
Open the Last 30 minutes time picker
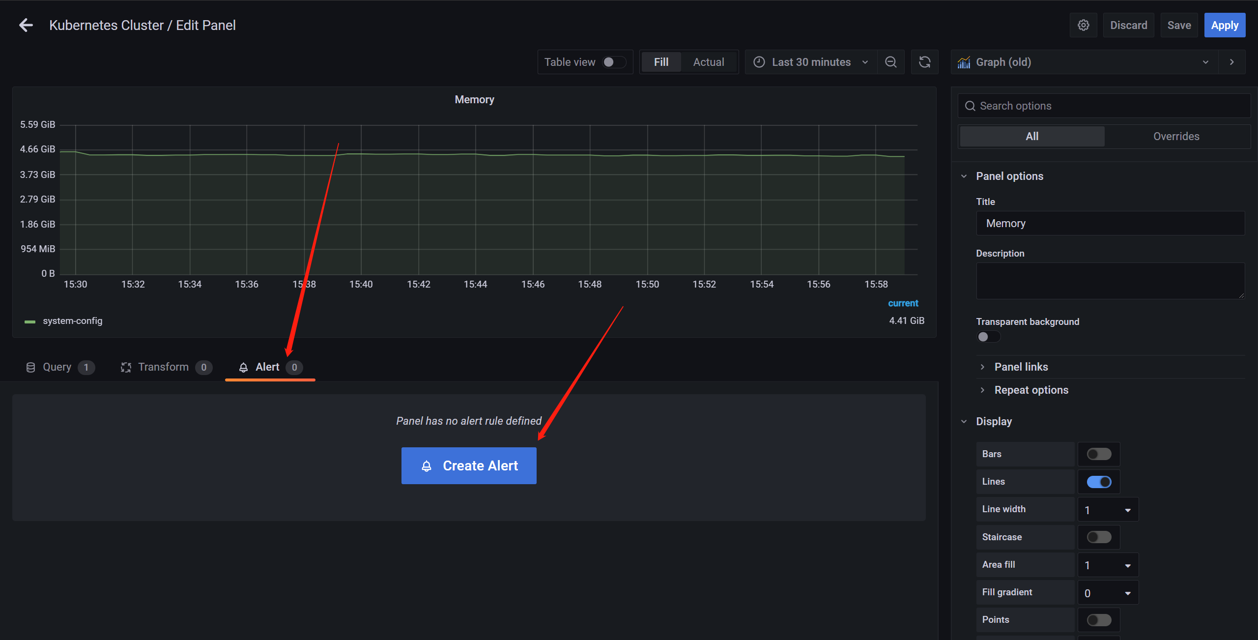pos(811,62)
